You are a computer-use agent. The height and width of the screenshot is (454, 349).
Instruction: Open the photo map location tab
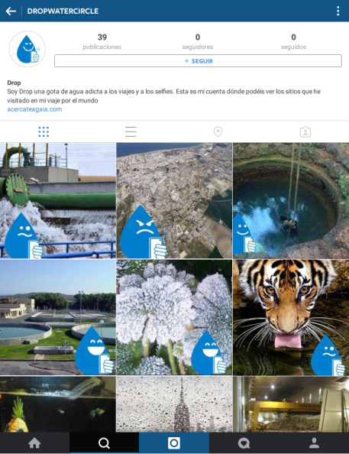pos(218,131)
